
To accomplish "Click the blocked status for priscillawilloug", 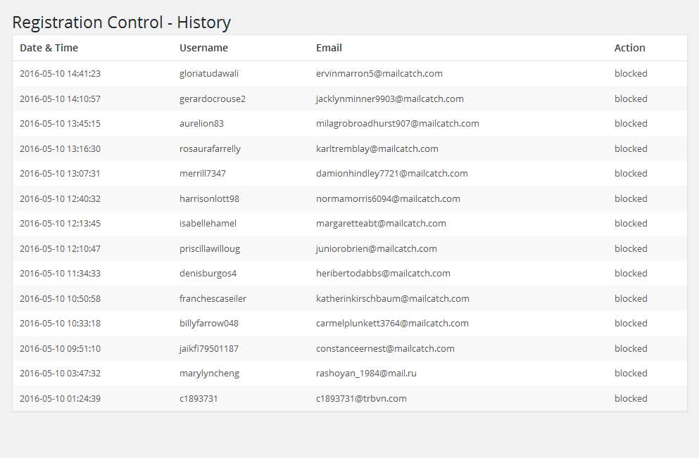I will click(x=631, y=248).
